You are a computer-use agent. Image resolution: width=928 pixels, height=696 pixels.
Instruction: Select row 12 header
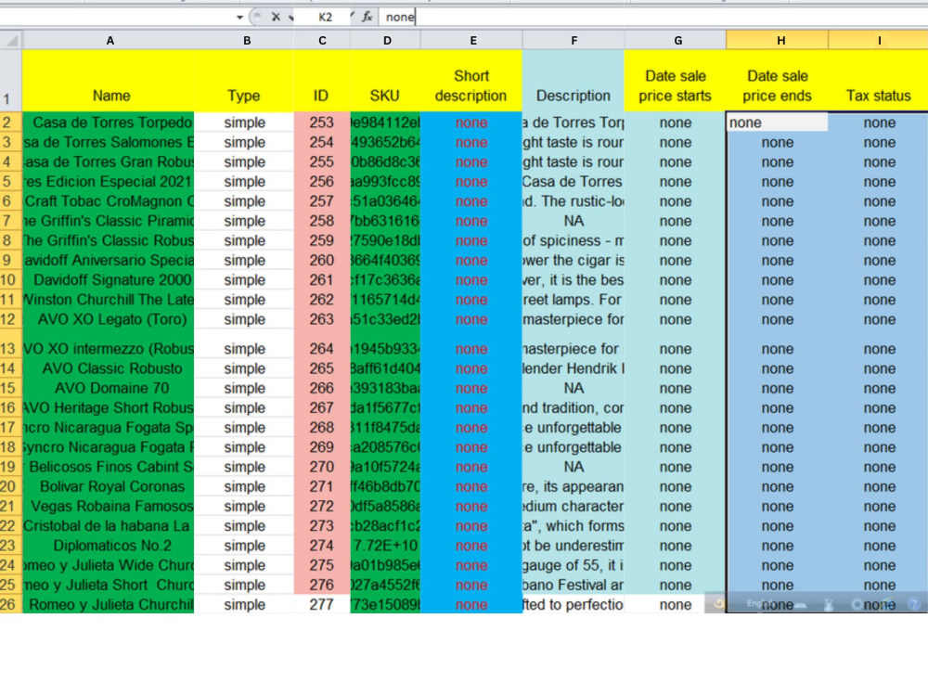pyautogui.click(x=10, y=319)
